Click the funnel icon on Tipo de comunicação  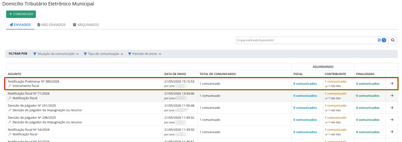click(x=85, y=54)
